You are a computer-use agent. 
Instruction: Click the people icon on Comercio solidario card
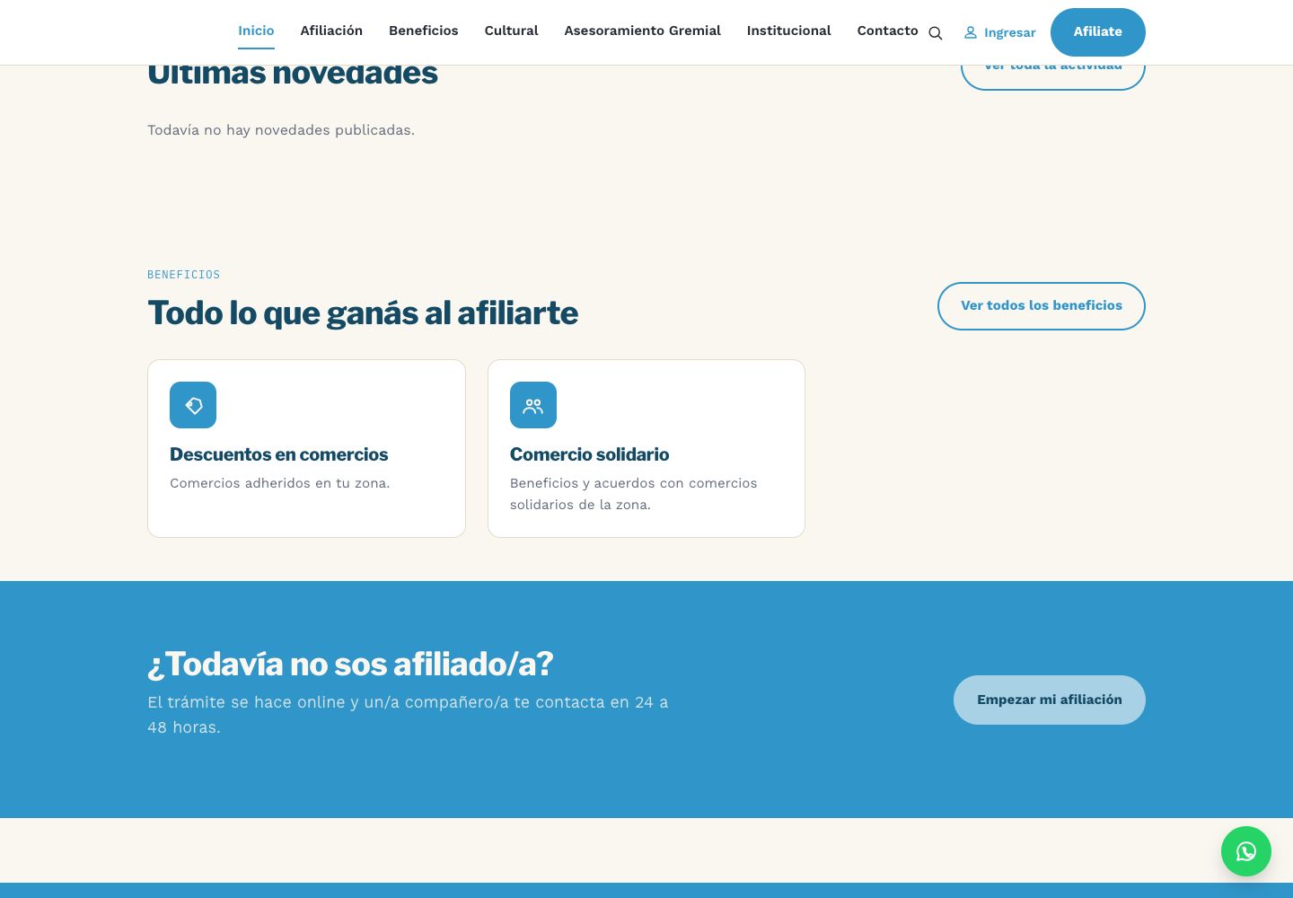tap(533, 405)
